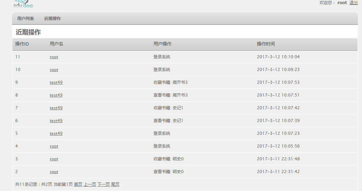This screenshot has height=191, width=362.
Task: Select the 收藏书籍: 明史0 cell
Action: pos(168,159)
